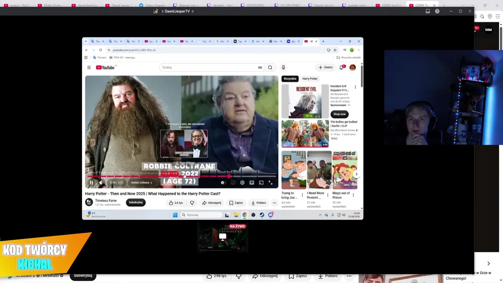Click Pobierz on the Harry Potter video
Screen dimensions: 503x283
pyautogui.click(x=259, y=203)
